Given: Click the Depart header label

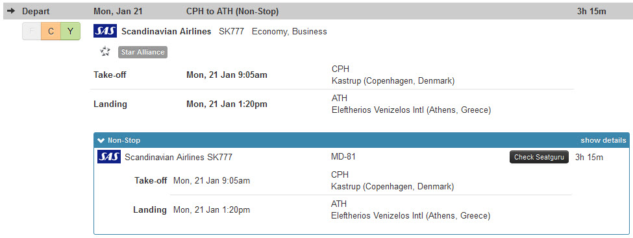Looking at the screenshot, I should 36,11.
